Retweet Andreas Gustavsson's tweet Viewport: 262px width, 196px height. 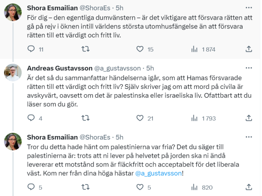coord(85,118)
